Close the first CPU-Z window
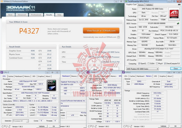 [x=57, y=73]
